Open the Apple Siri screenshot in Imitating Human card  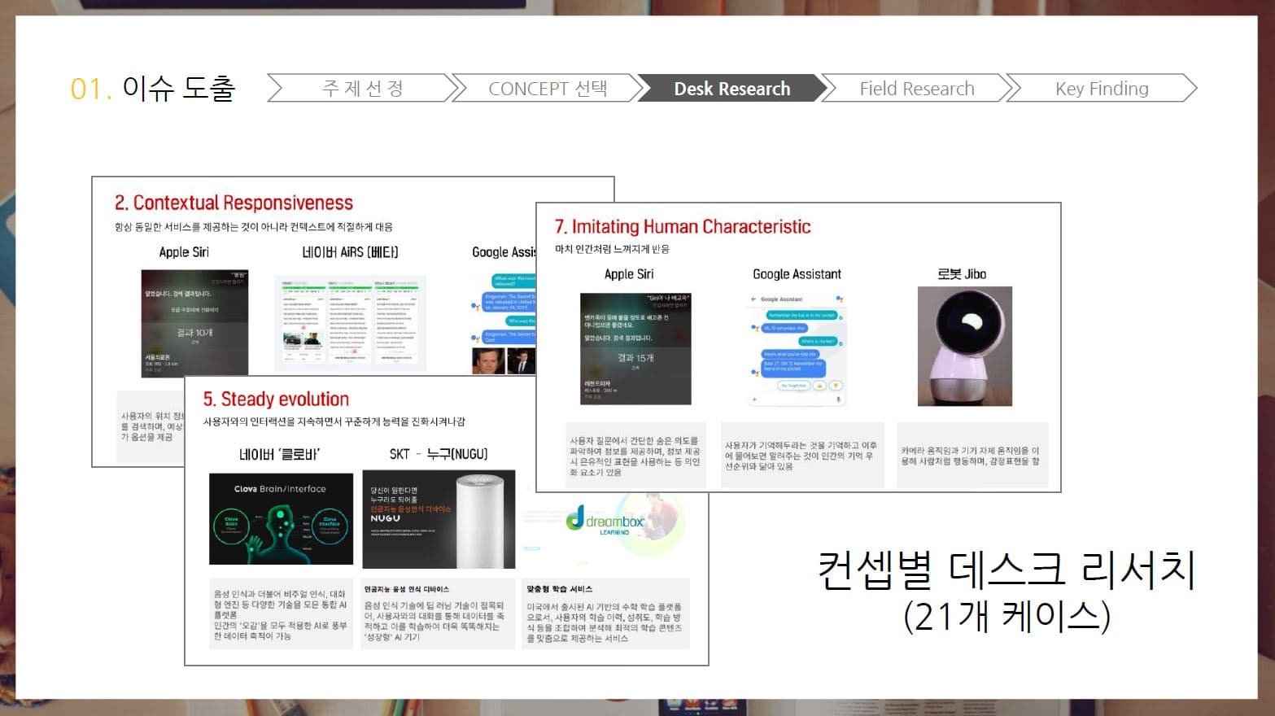(635, 349)
